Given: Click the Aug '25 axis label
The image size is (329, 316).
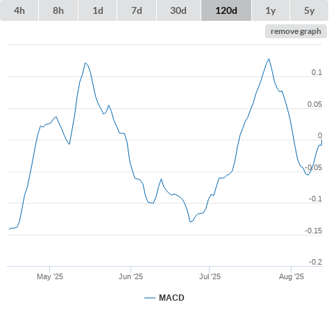Looking at the screenshot, I should [x=292, y=276].
